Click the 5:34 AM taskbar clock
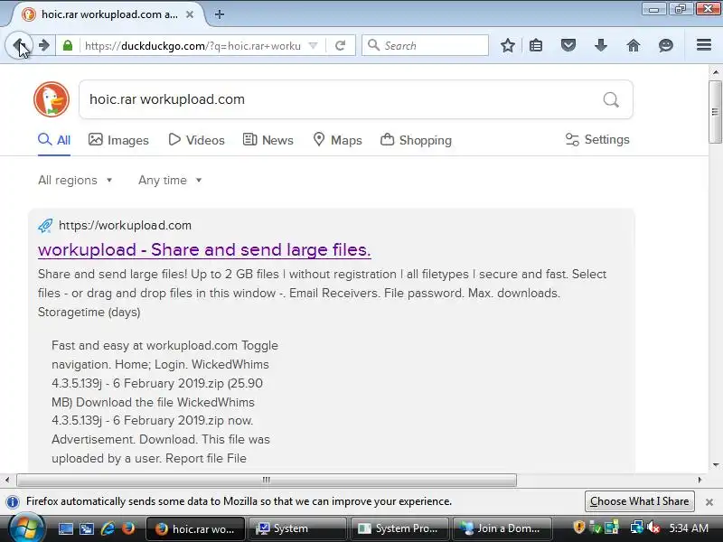723x542 pixels. (689, 528)
